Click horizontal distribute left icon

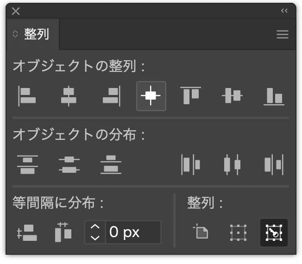pyautogui.click(x=190, y=164)
